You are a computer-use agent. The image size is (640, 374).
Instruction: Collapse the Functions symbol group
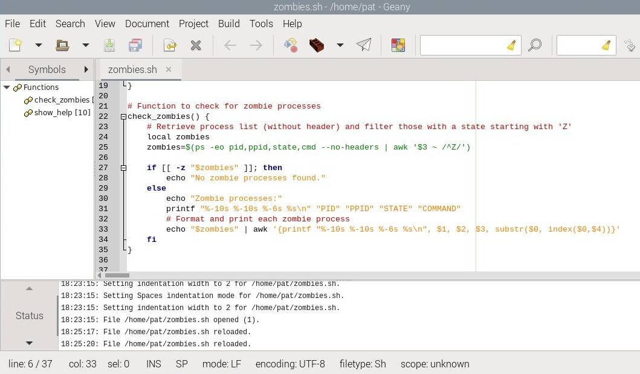pyautogui.click(x=6, y=87)
